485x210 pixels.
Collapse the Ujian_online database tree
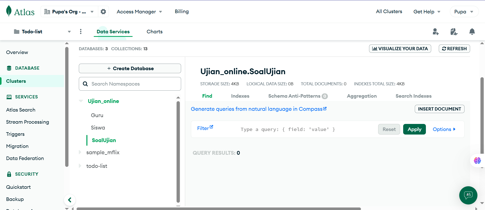click(81, 101)
